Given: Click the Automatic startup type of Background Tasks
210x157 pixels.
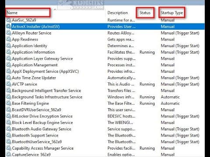Looking at the screenshot, I should pyautogui.click(x=170, y=97).
